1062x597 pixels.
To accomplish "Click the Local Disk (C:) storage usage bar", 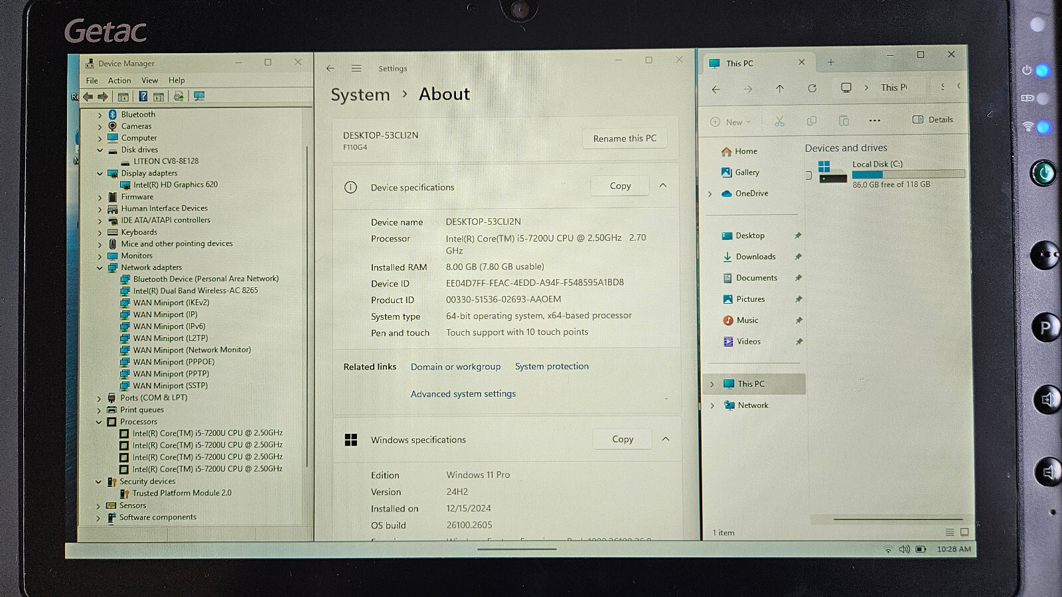I will pos(908,174).
